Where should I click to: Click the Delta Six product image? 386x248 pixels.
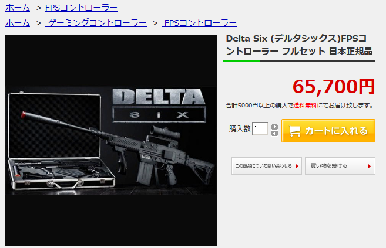click(111, 141)
